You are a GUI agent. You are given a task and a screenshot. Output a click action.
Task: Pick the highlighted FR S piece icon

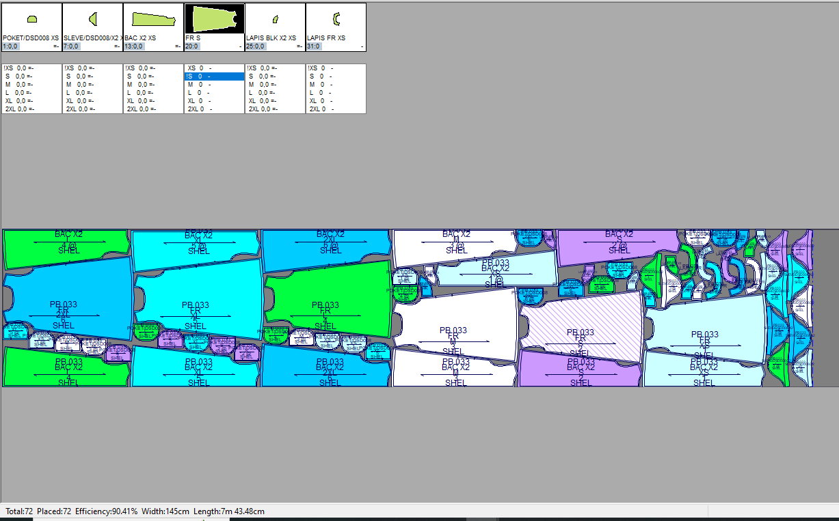[x=214, y=19]
